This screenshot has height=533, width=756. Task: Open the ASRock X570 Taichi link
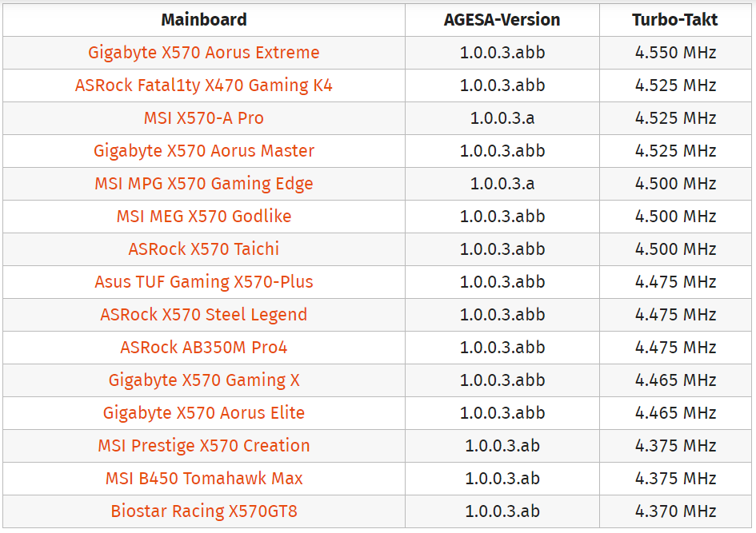tap(203, 249)
